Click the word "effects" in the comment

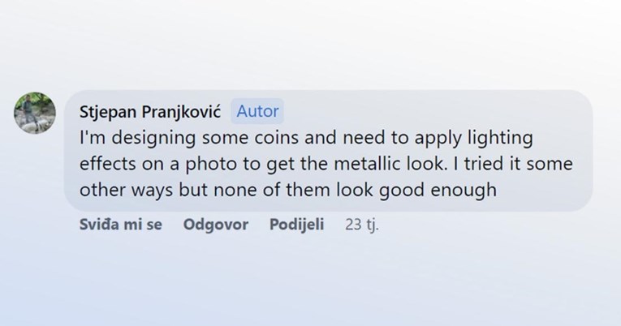coord(106,164)
